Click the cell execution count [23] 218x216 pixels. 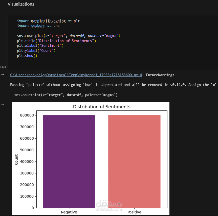click(x=3, y=67)
